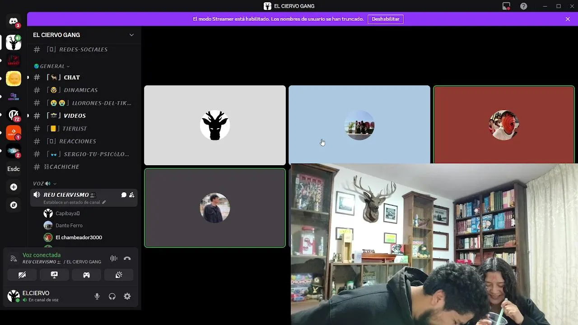The width and height of the screenshot is (578, 325).
Task: Open the Discord inbox icon in the title bar
Action: (506, 6)
